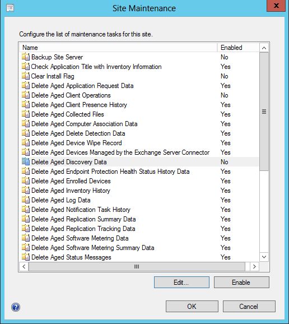Select the Delete Aged Discovery Data icon
The height and width of the screenshot is (324, 289).
click(x=26, y=162)
